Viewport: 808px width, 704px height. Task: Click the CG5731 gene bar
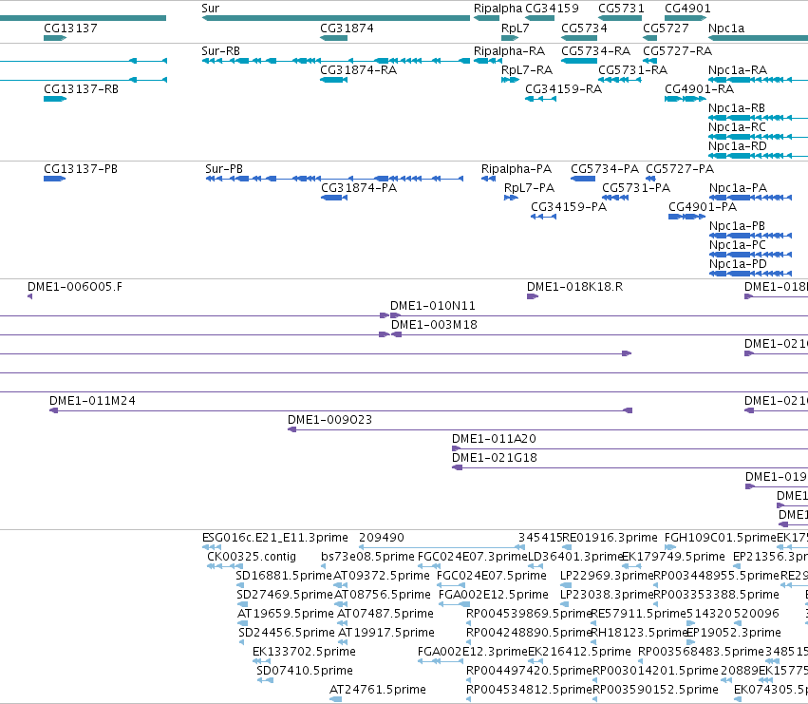620,18
